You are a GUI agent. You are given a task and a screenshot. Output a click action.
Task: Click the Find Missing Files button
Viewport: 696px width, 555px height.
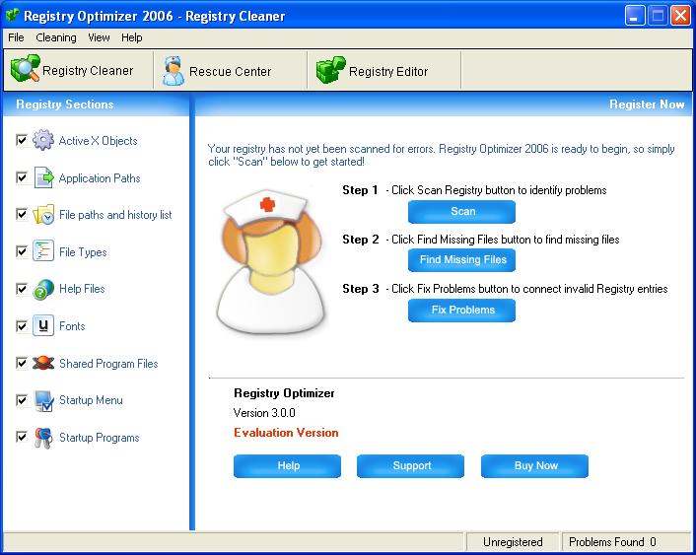462,260
